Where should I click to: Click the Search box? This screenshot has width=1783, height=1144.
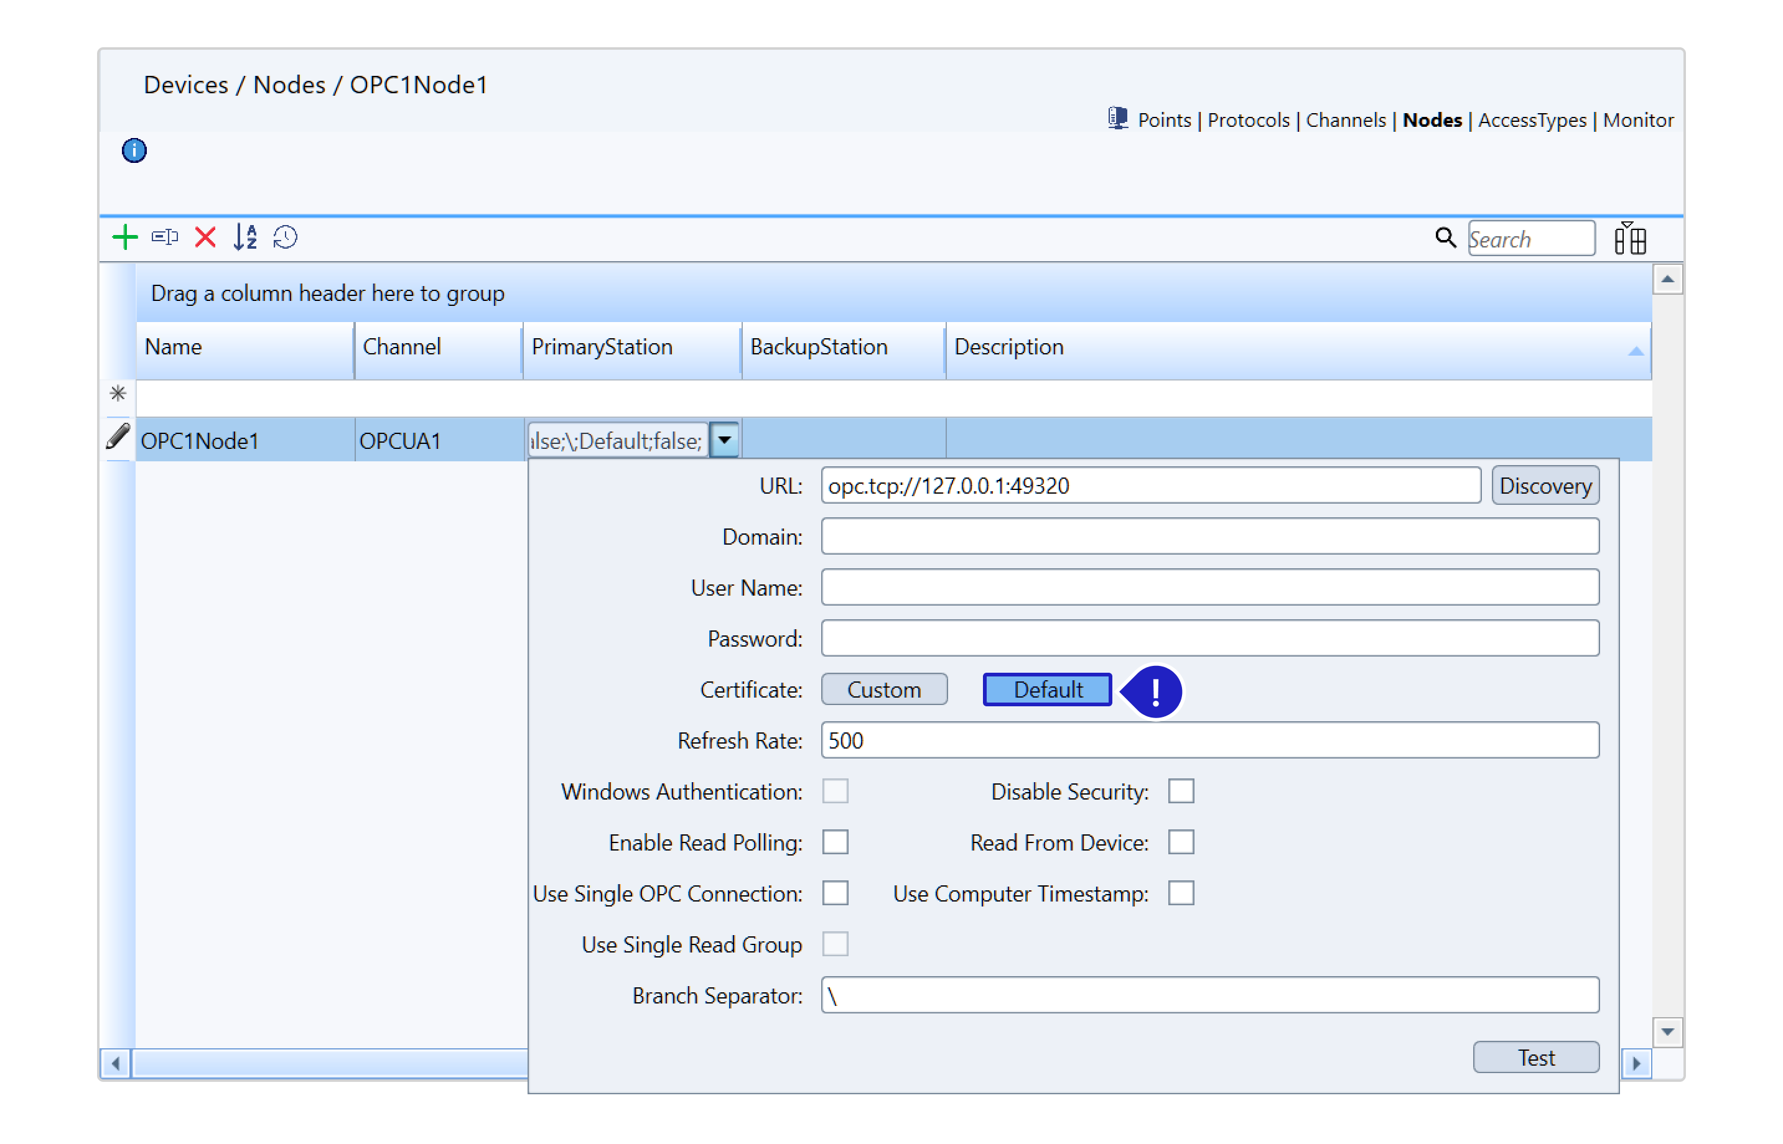(1531, 239)
